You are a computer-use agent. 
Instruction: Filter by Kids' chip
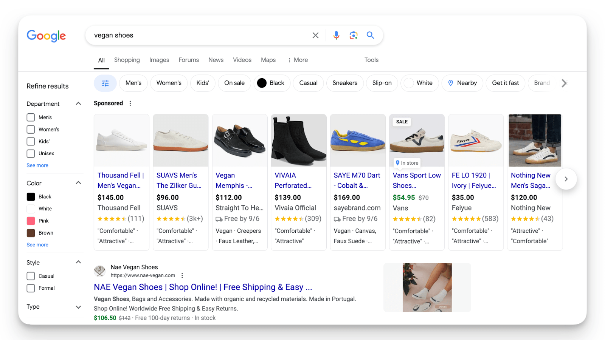coord(203,83)
